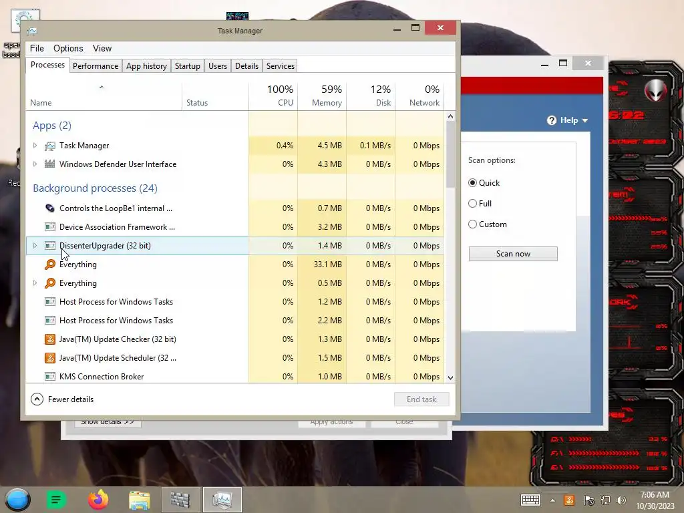The height and width of the screenshot is (513, 684).
Task: Click icon of Host Process using 2.2 MB
Action: 50,321
